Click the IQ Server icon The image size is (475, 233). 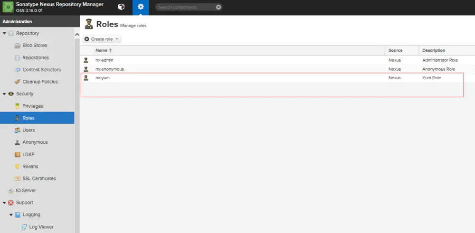tap(10, 191)
